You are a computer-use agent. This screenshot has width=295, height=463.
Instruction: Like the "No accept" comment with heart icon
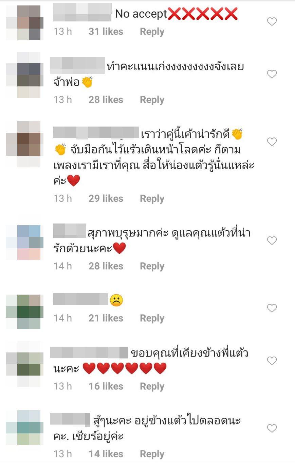(272, 22)
